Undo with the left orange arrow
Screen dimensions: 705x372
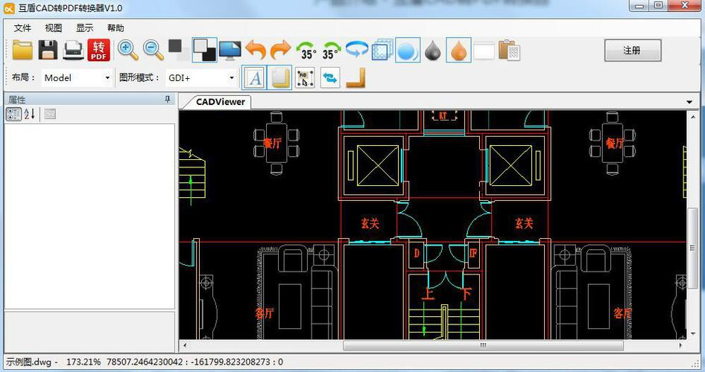tap(256, 50)
